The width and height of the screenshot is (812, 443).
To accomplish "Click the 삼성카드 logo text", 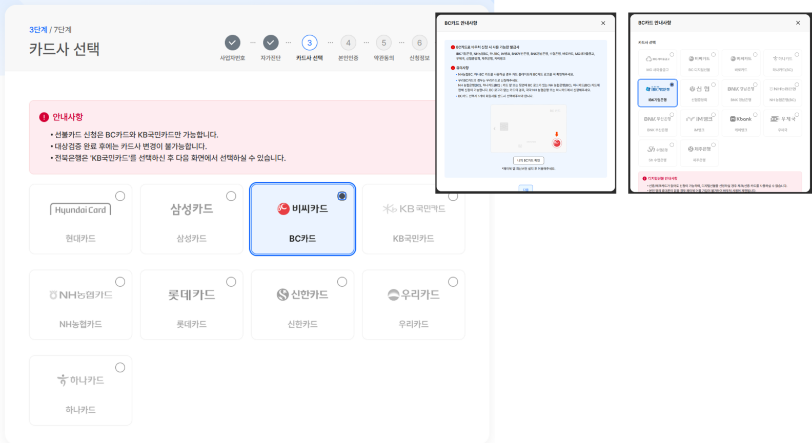I will [191, 209].
